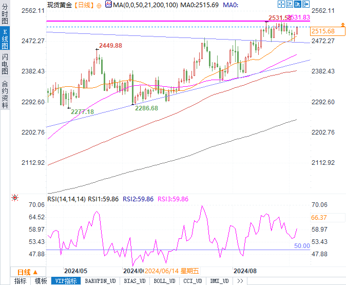The image size is (346, 285).
Task: Click the 2449.88 high price label
Action: click(110, 46)
